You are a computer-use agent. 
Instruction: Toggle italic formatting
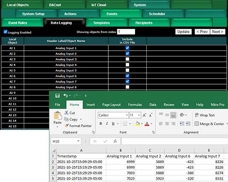coord(107,124)
